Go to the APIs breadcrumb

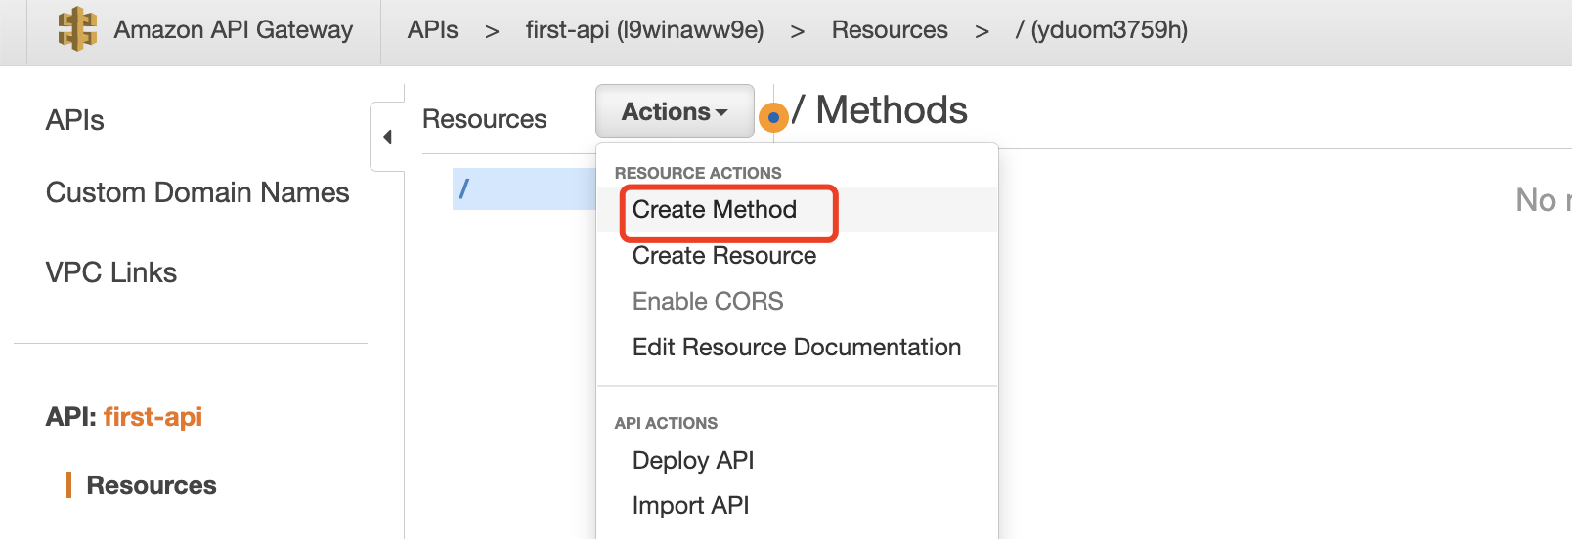pyautogui.click(x=432, y=30)
